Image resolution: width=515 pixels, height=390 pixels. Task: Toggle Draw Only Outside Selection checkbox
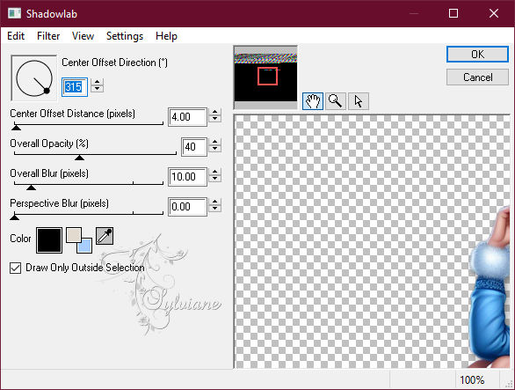tap(16, 268)
